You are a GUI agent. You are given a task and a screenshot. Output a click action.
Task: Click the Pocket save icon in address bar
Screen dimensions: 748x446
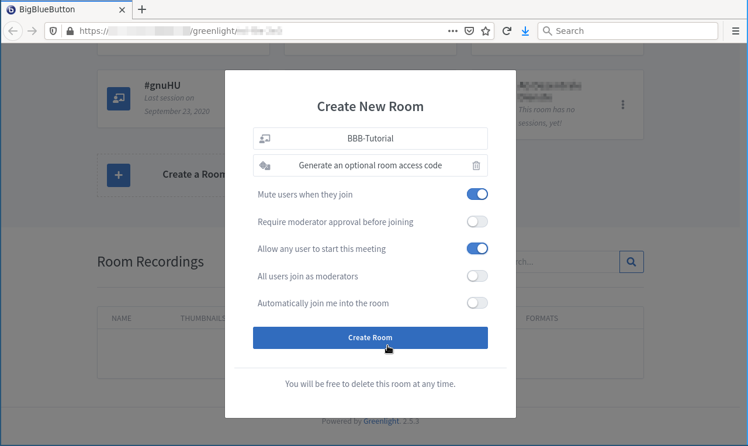[x=469, y=31]
